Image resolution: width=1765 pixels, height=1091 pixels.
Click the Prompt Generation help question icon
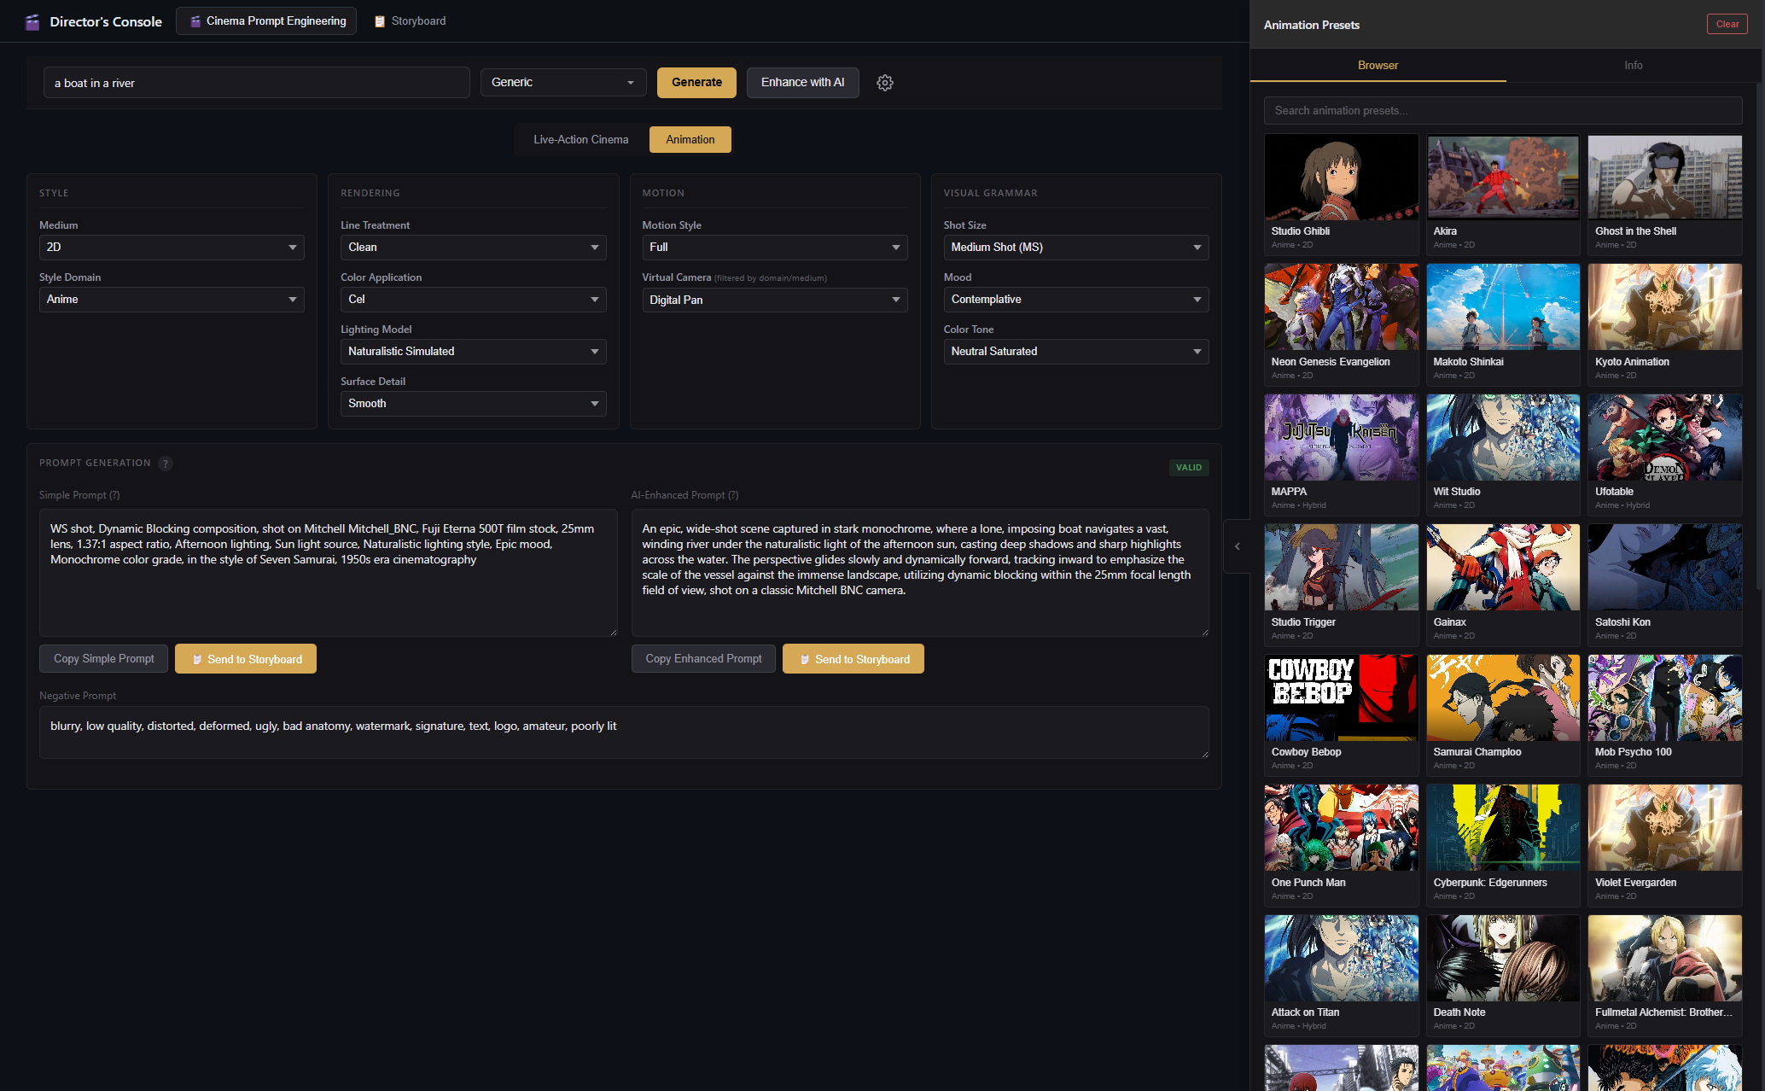tap(166, 464)
